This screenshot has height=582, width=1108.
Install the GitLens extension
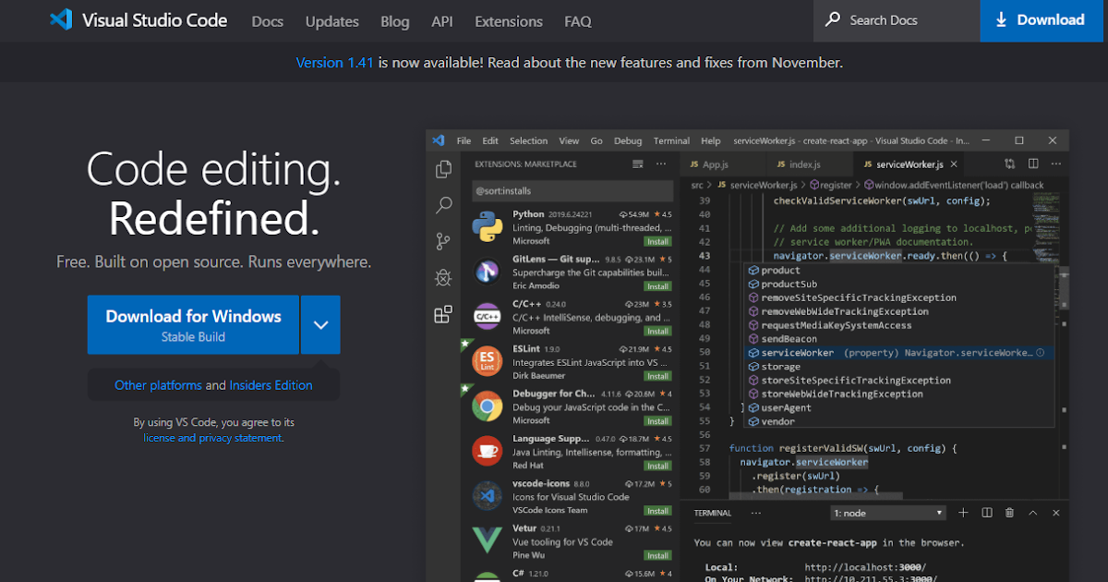tap(658, 286)
